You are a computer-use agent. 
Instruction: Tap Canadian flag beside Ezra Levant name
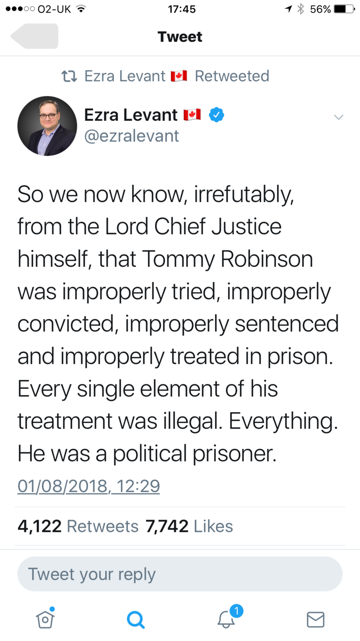coord(192,115)
